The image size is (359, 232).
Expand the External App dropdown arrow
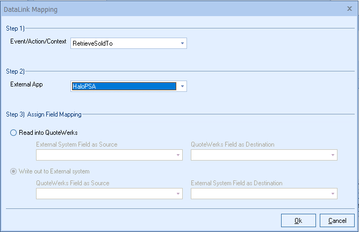(x=182, y=86)
